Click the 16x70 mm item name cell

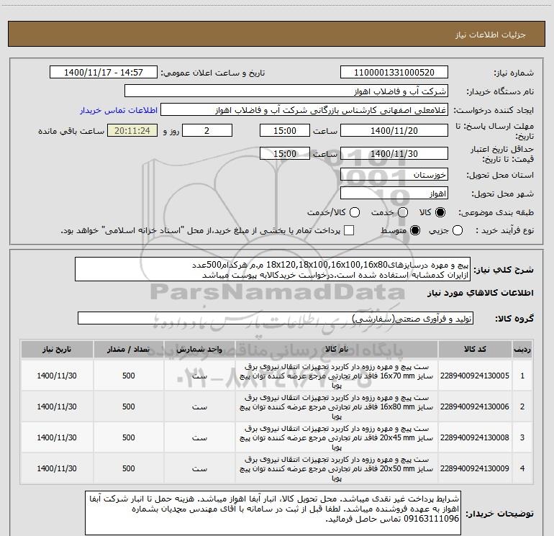[x=337, y=376]
